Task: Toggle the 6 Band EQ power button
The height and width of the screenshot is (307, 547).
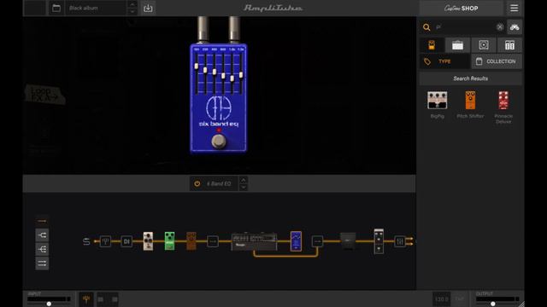Action: (197, 183)
